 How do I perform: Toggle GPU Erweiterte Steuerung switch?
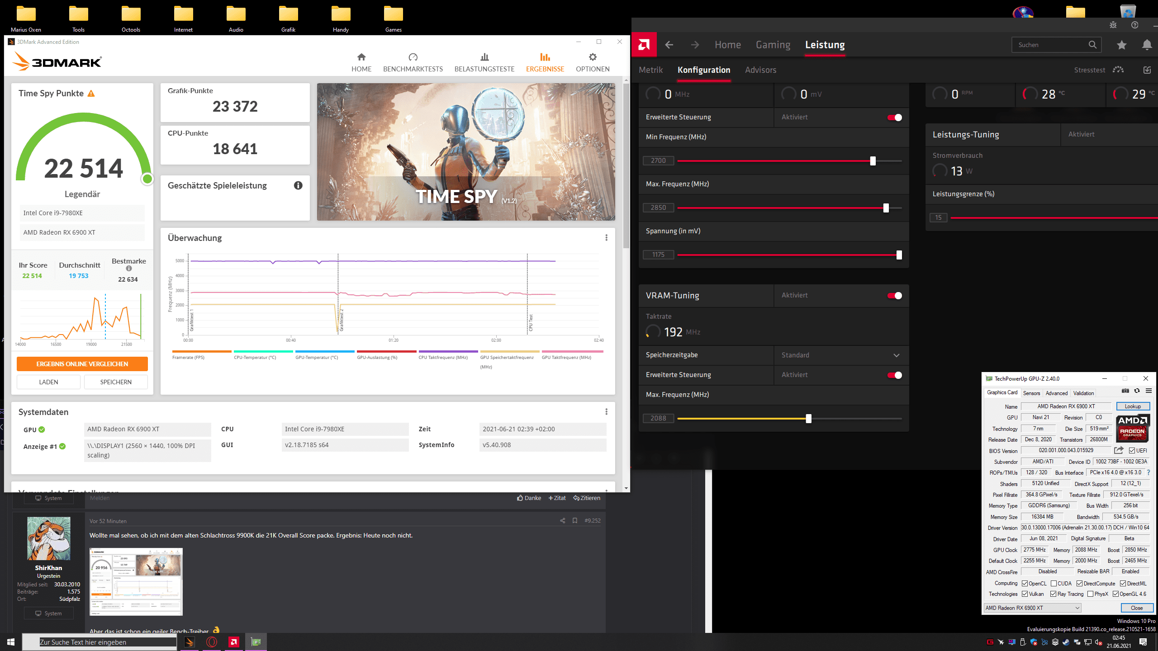894,118
